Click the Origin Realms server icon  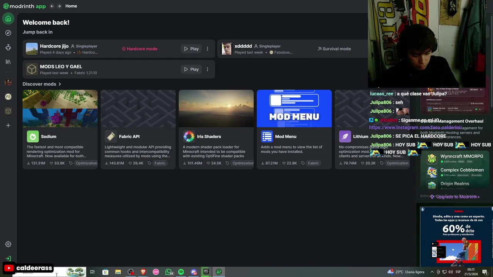[432, 185]
